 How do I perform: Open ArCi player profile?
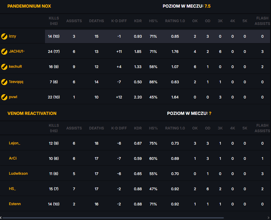[x=13, y=158]
